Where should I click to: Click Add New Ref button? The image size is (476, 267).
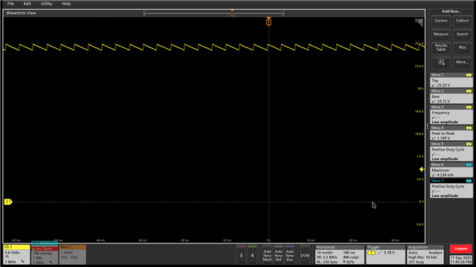[278, 255]
